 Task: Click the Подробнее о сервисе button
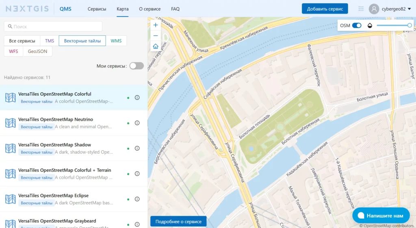pyautogui.click(x=178, y=221)
